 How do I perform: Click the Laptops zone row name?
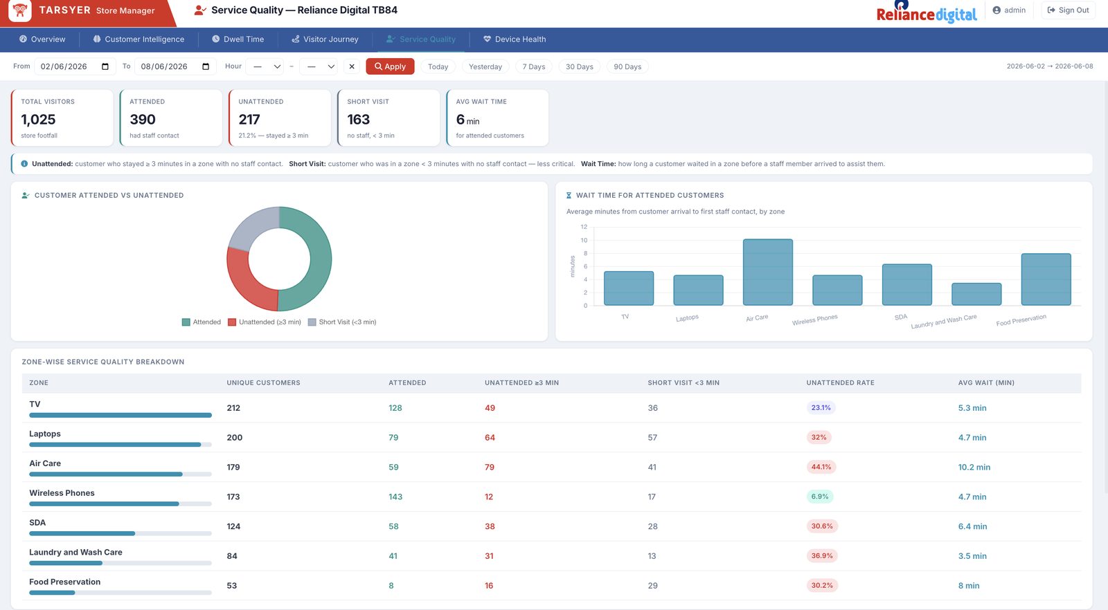coord(45,434)
